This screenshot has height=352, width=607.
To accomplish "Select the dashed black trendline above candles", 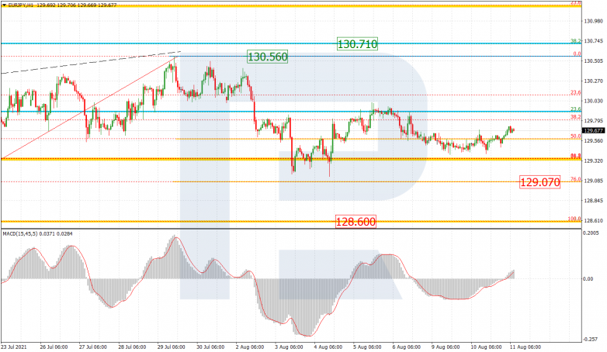I will (91, 63).
